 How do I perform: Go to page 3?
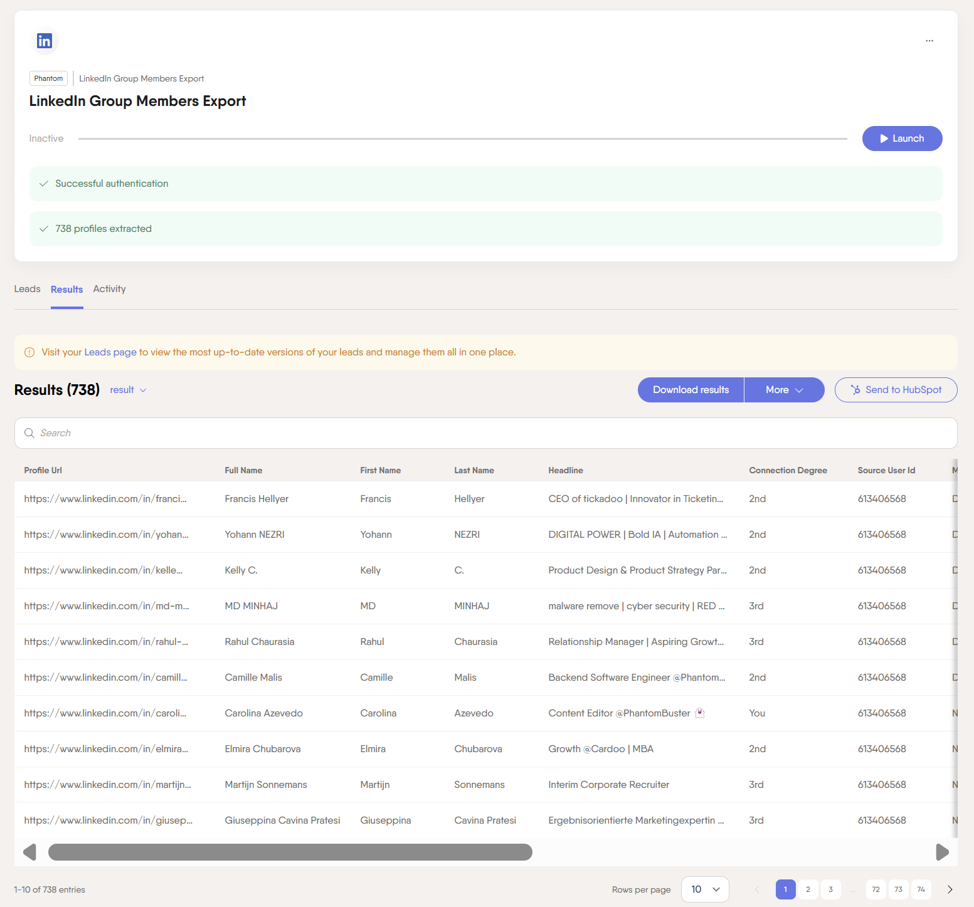click(830, 889)
